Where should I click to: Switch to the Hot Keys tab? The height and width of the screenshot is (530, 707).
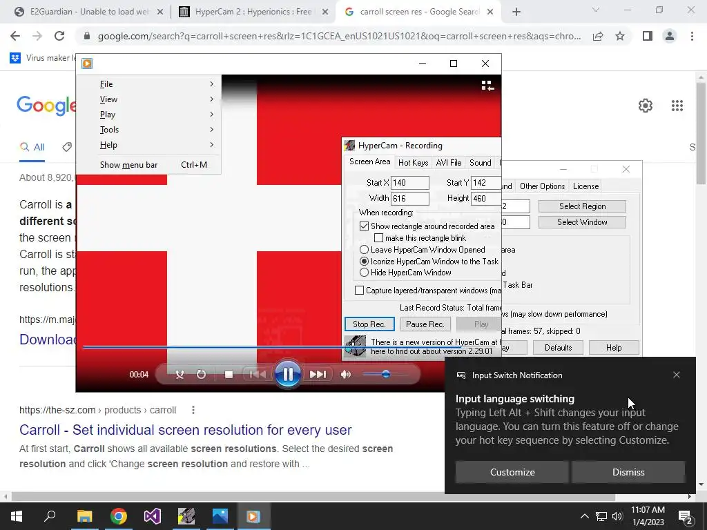point(413,163)
